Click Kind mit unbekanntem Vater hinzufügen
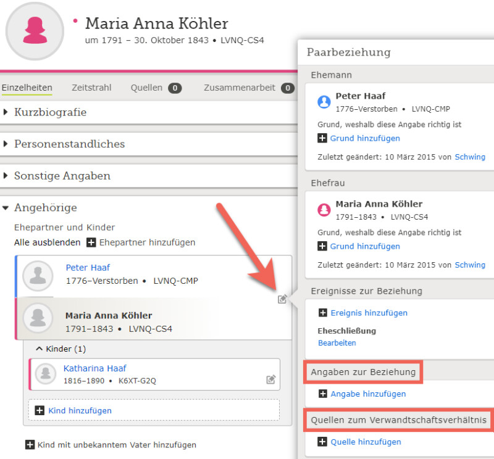This screenshot has width=494, height=459. [117, 445]
